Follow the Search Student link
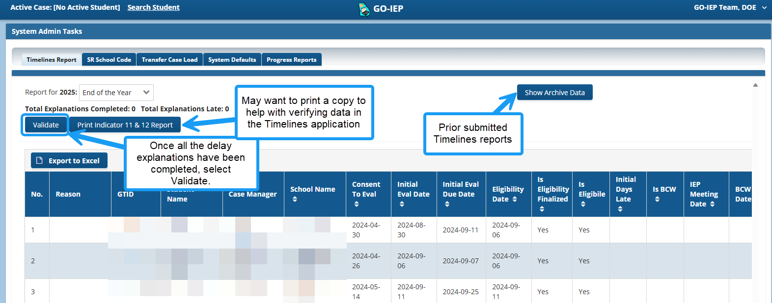The width and height of the screenshot is (772, 303). tap(153, 7)
